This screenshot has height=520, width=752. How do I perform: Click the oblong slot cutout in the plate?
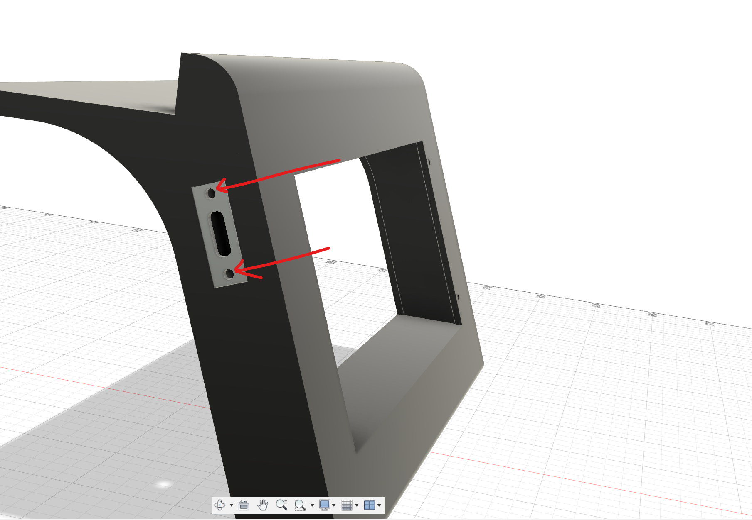[x=221, y=234]
